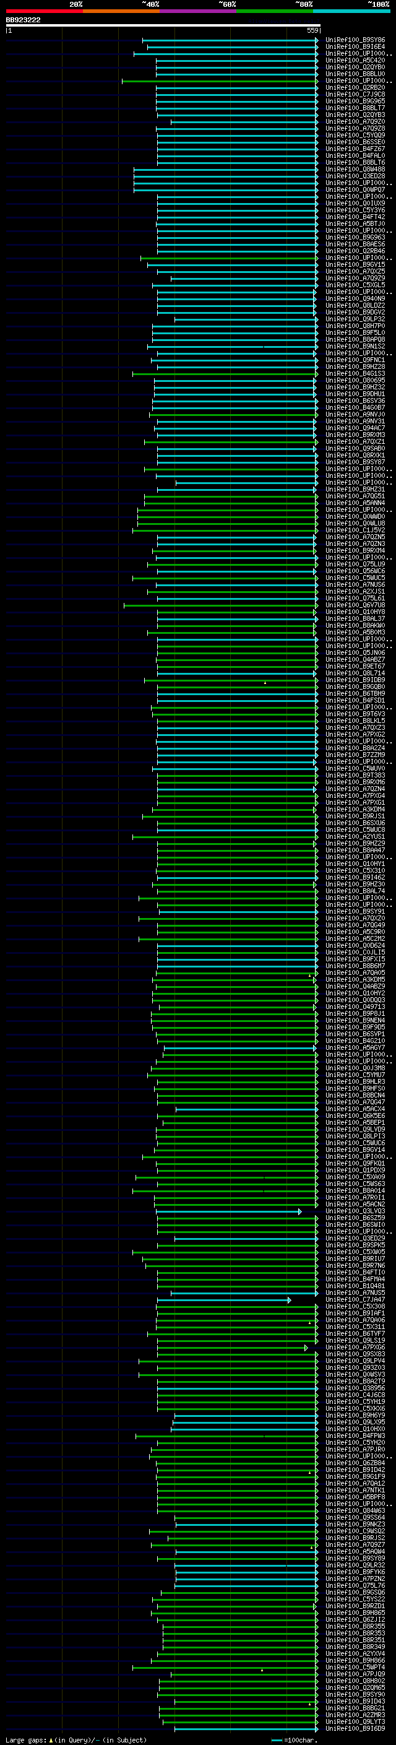
Task: Click the white query sequence bar
Action: 163,26
